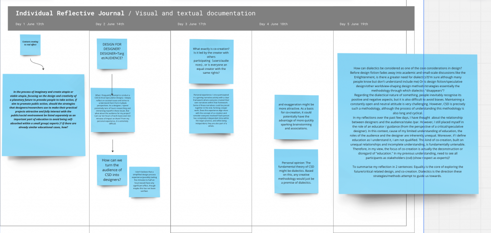This screenshot has width=491, height=233.
Task: Select the 'What exactly is co-creation?' sticky note
Action: (211, 61)
